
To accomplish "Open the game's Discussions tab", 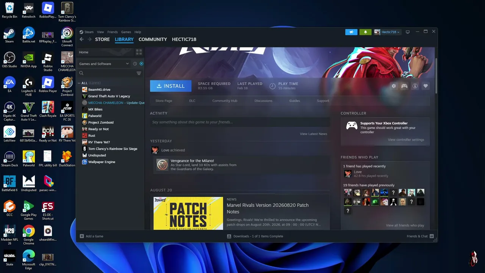I will 263,101.
